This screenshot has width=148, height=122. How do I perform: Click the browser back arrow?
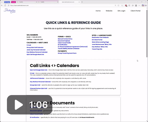click(x=2, y=6)
